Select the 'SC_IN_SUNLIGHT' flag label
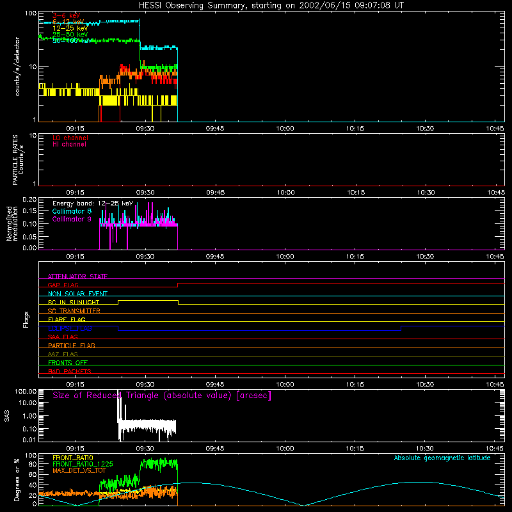This screenshot has height=512, width=512. pyautogui.click(x=74, y=302)
